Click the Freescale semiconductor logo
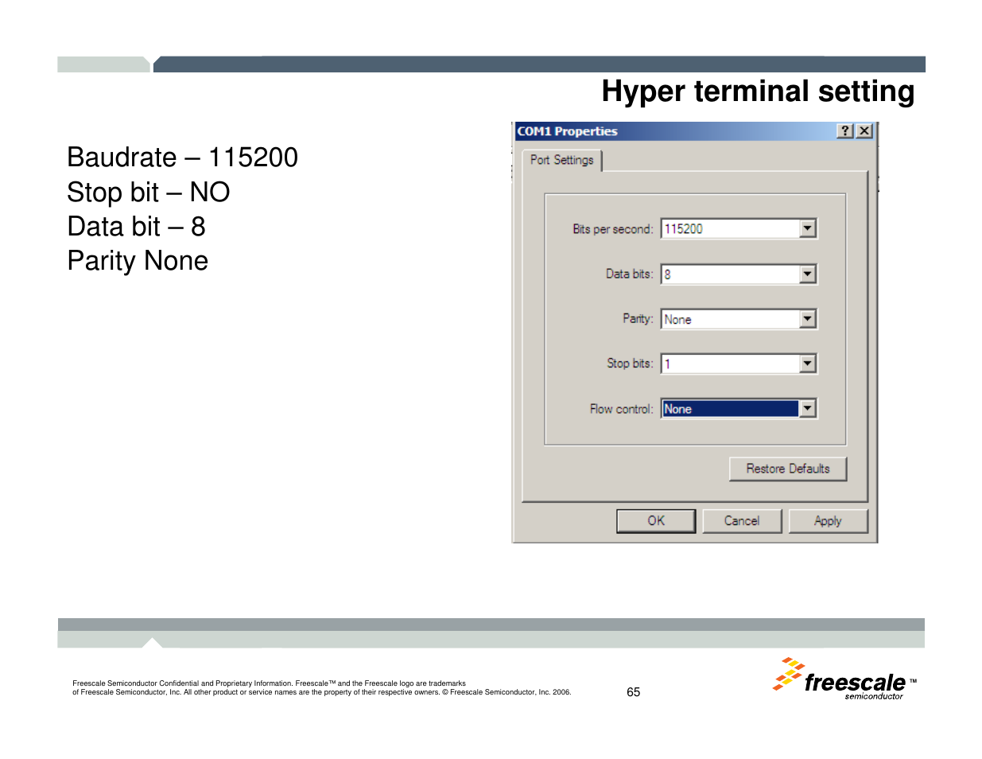 pyautogui.click(x=844, y=680)
